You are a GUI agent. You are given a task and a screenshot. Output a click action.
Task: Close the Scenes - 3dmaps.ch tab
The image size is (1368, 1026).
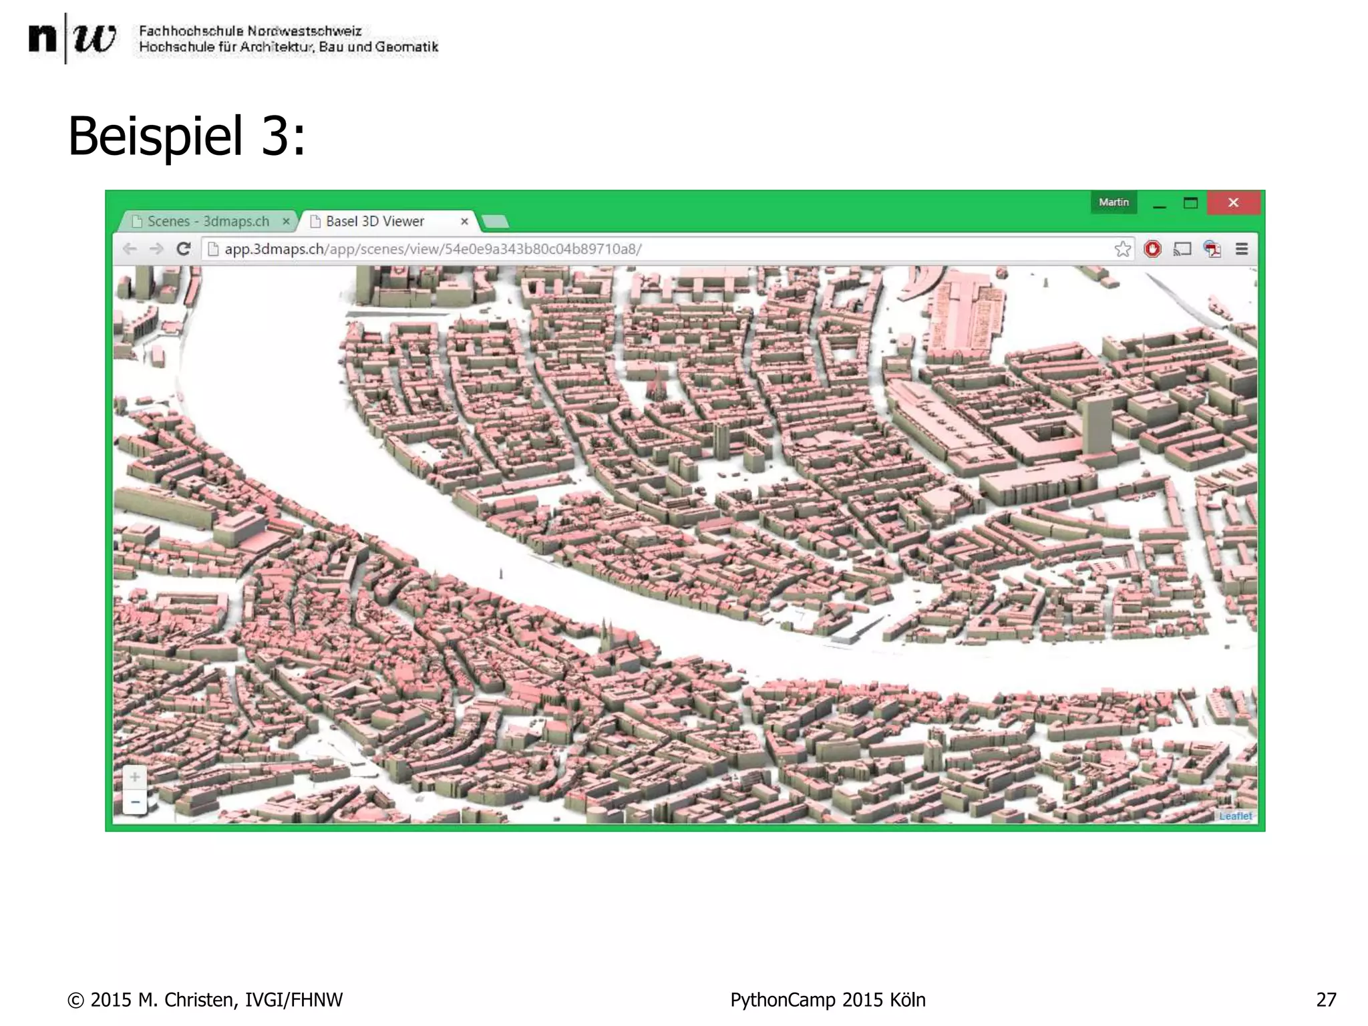pyautogui.click(x=286, y=221)
